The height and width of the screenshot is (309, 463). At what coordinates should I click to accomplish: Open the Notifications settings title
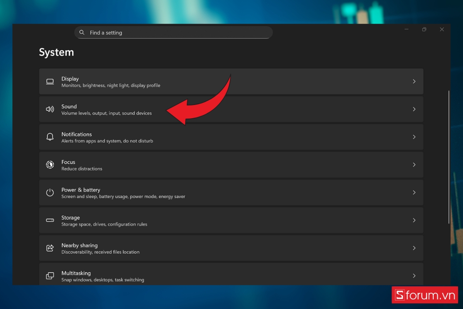pyautogui.click(x=76, y=134)
